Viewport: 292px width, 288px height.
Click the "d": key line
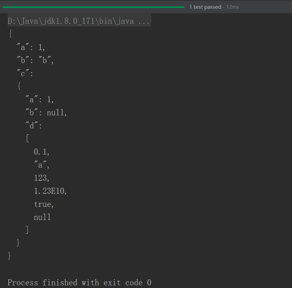point(34,125)
